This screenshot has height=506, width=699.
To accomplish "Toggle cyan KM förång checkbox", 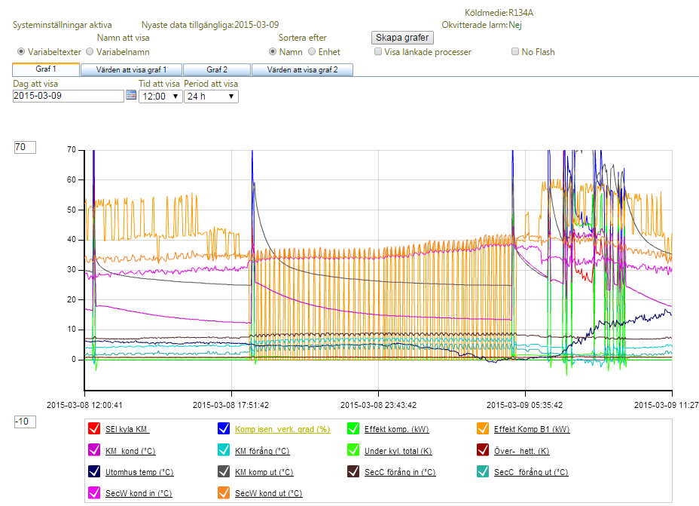I will pos(224,449).
